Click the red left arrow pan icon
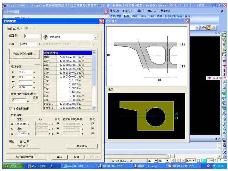 [224, 61]
